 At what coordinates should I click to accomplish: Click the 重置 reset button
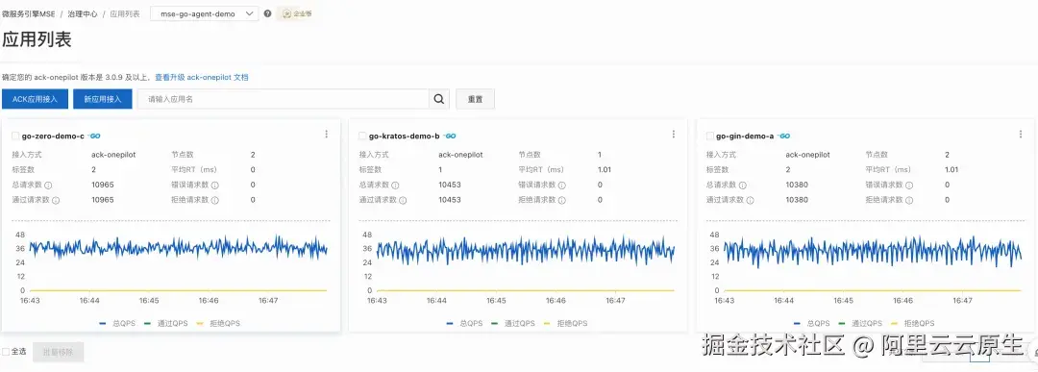[476, 99]
